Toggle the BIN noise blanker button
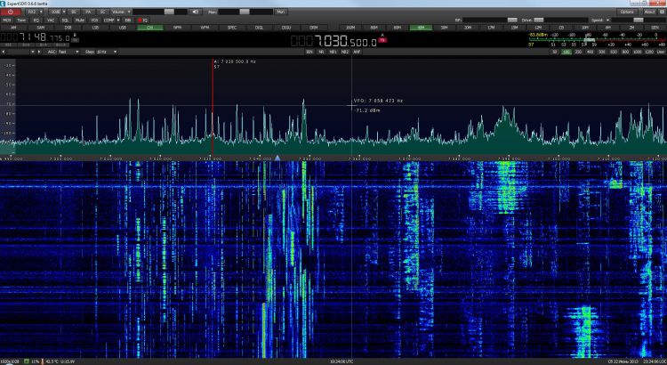 click(x=309, y=52)
